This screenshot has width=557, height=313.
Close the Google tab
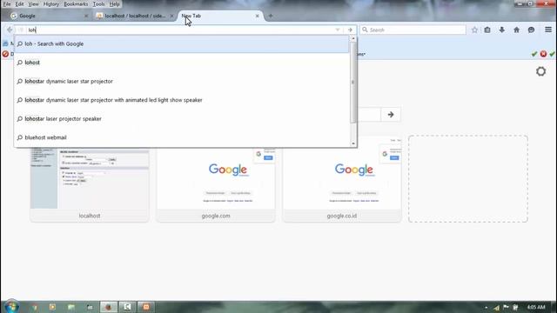[x=86, y=16]
